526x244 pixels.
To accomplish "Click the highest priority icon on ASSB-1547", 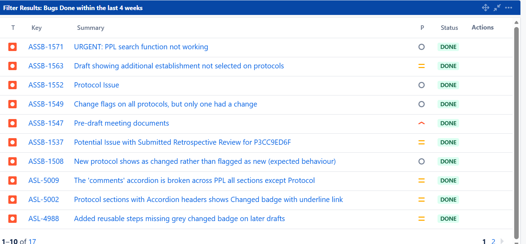I will coord(422,123).
